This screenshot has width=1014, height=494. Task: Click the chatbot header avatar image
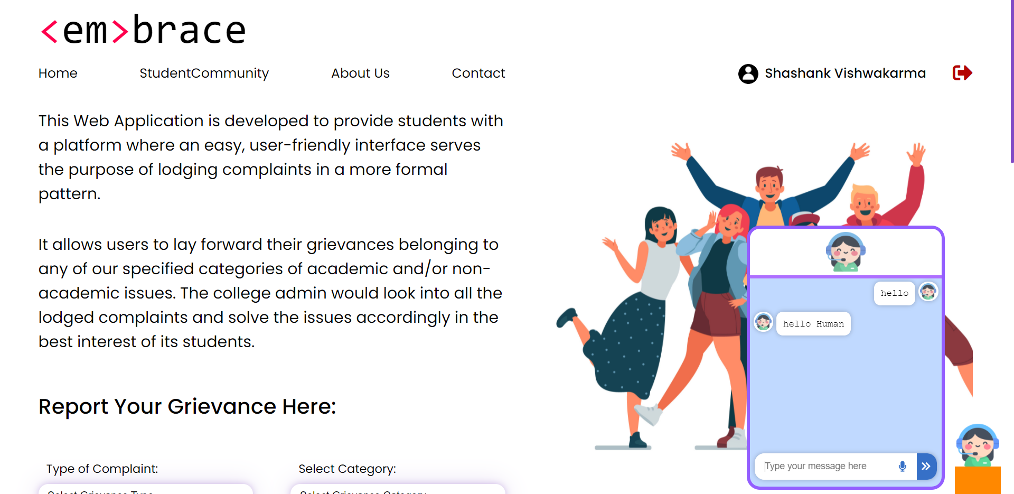[846, 251]
